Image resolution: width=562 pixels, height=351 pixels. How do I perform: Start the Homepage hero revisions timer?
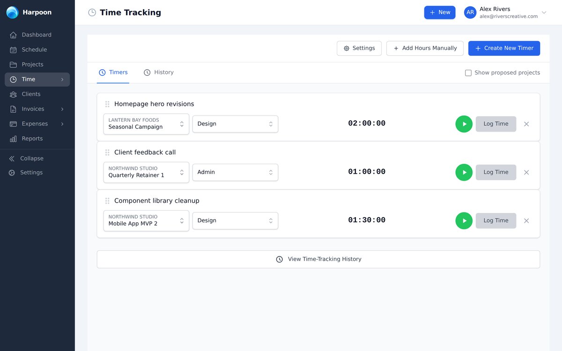pos(464,124)
